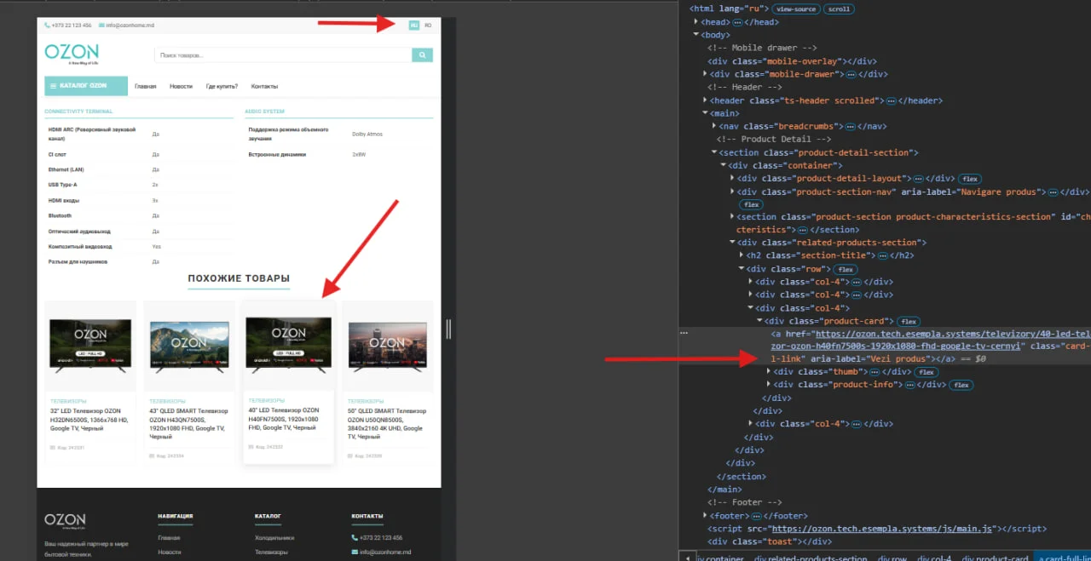Screen dimensions: 1091x561
Task: Select div.related-products-section in DevTools breadcrumb
Action: pyautogui.click(x=811, y=558)
